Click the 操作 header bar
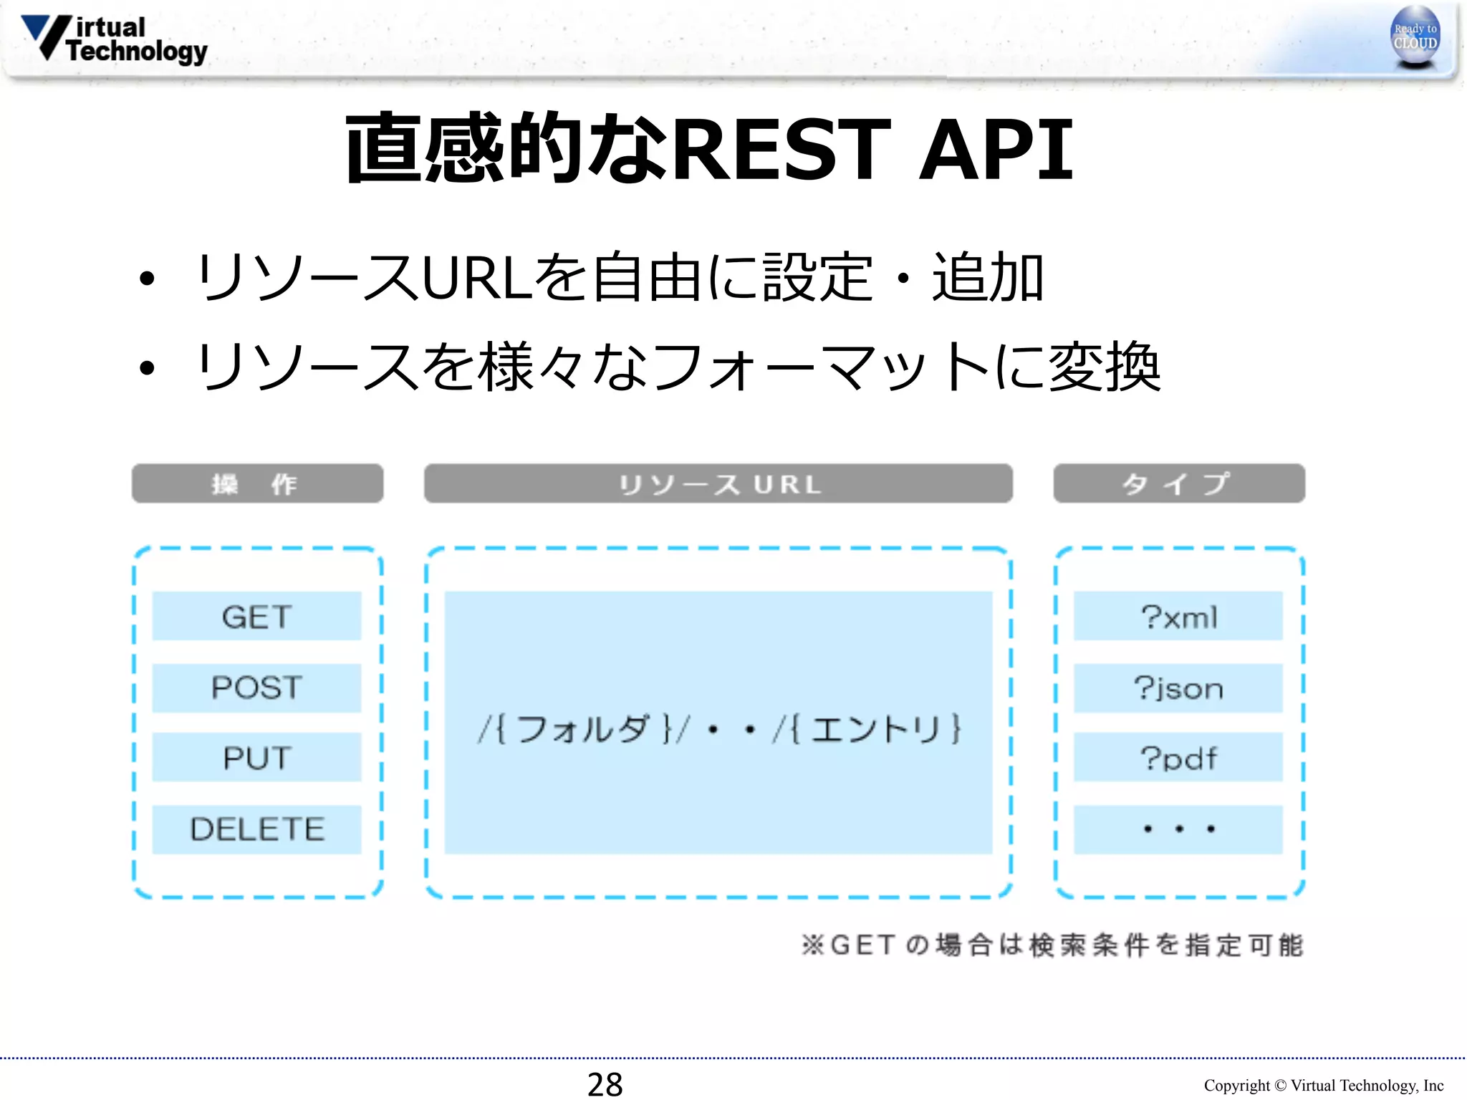The image size is (1467, 1100). click(x=257, y=483)
